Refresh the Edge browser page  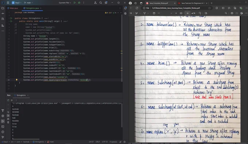137,8
